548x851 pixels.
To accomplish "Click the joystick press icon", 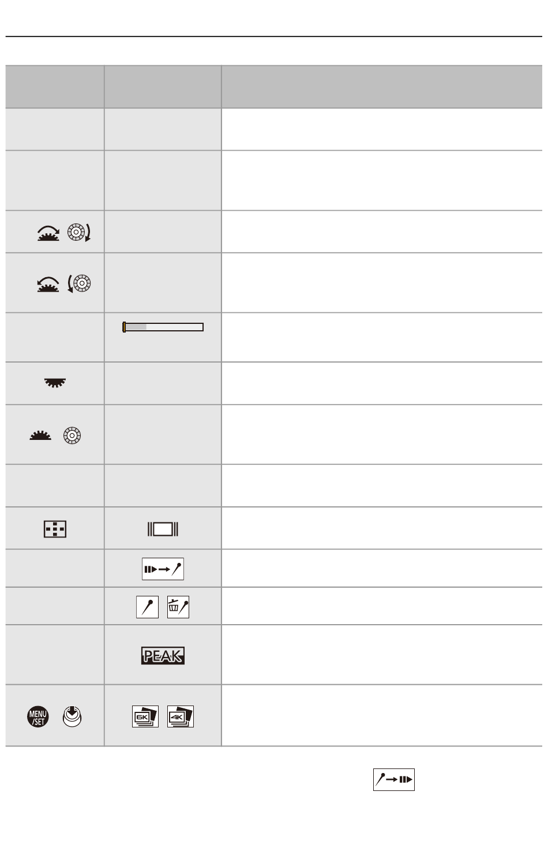I will click(x=72, y=716).
